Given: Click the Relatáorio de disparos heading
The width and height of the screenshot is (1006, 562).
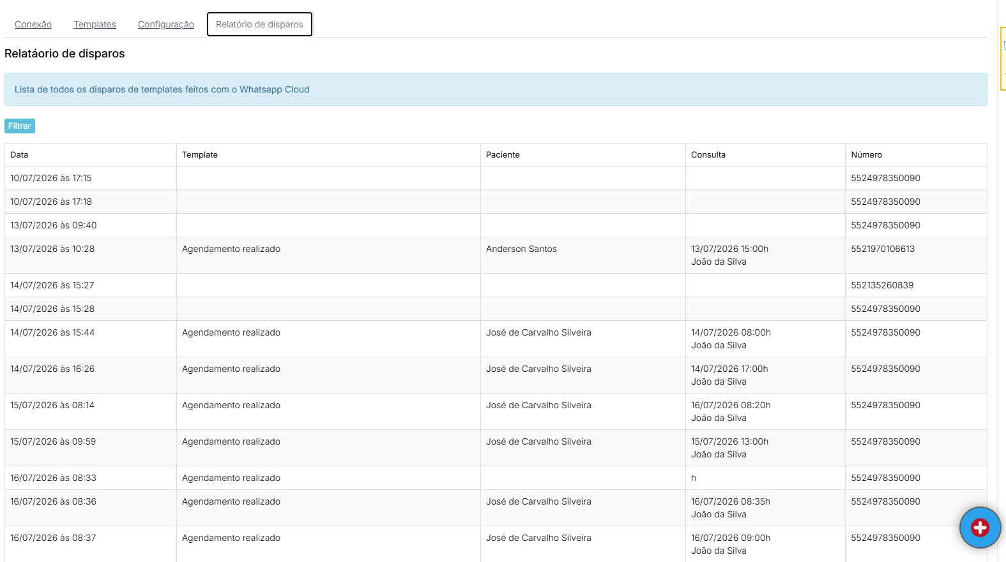Looking at the screenshot, I should 65,54.
